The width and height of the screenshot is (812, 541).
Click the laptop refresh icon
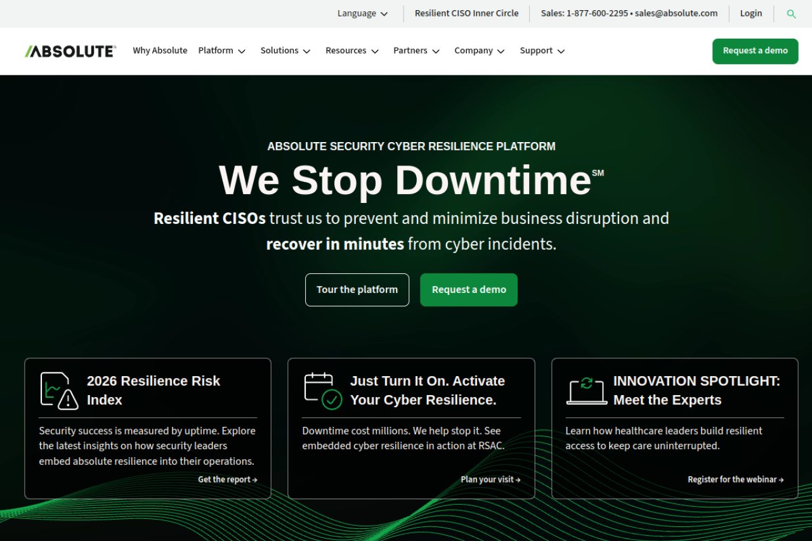coord(586,391)
